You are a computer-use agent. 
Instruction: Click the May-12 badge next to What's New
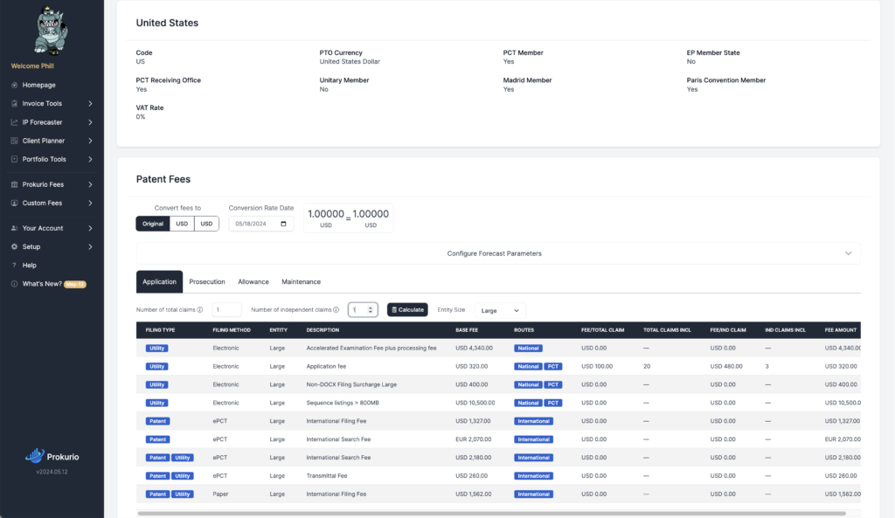click(x=75, y=284)
